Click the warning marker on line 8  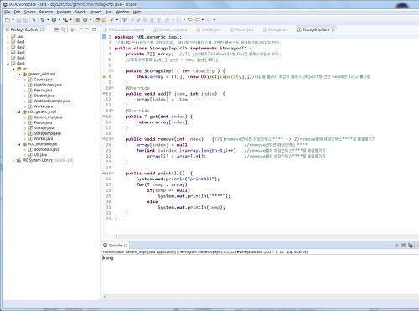(x=104, y=76)
